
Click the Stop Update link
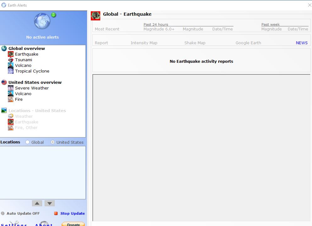pyautogui.click(x=73, y=213)
